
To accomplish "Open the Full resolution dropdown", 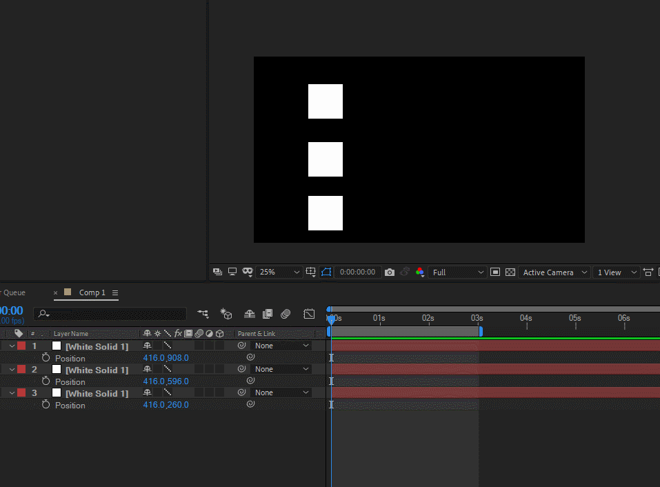I will tap(457, 272).
